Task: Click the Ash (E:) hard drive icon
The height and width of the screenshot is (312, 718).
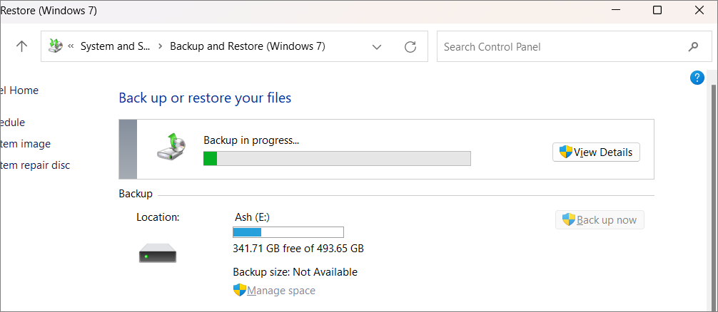Action: click(x=157, y=253)
